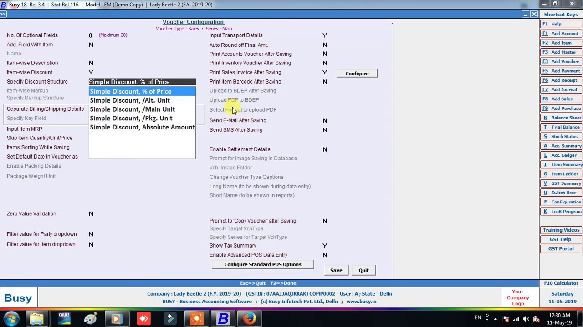Click Add Journal shortcut
Screen dimensions: 583x327
tap(561, 90)
